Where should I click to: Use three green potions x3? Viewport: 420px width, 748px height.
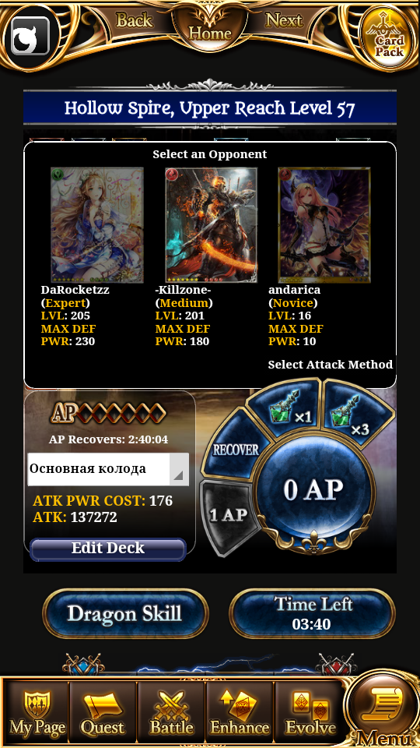click(358, 414)
